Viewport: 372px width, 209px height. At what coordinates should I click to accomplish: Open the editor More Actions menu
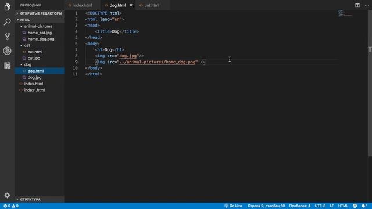coord(367,5)
